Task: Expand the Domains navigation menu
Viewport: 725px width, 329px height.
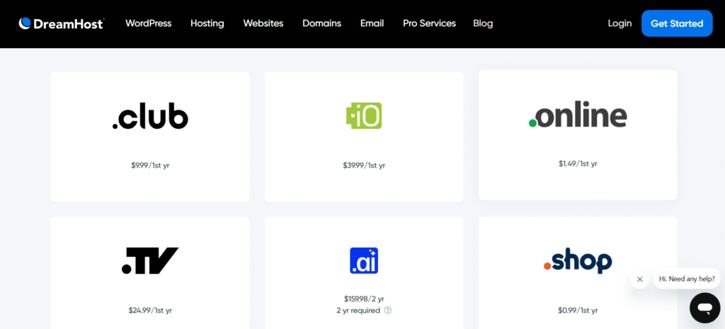Action: pyautogui.click(x=321, y=23)
